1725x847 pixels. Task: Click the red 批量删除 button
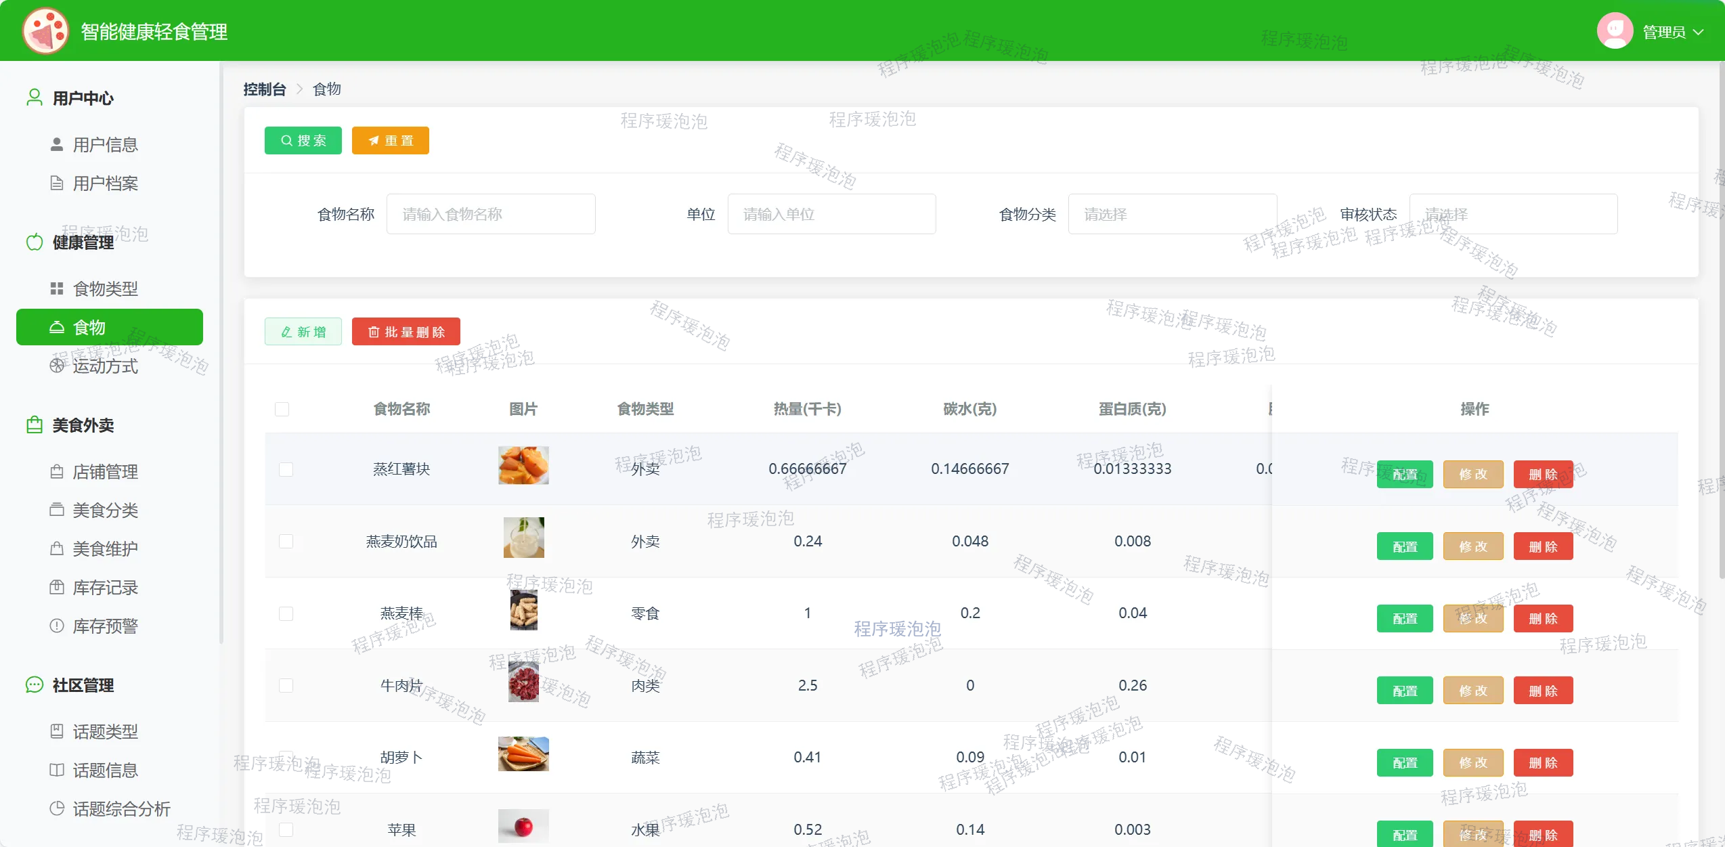pos(406,332)
